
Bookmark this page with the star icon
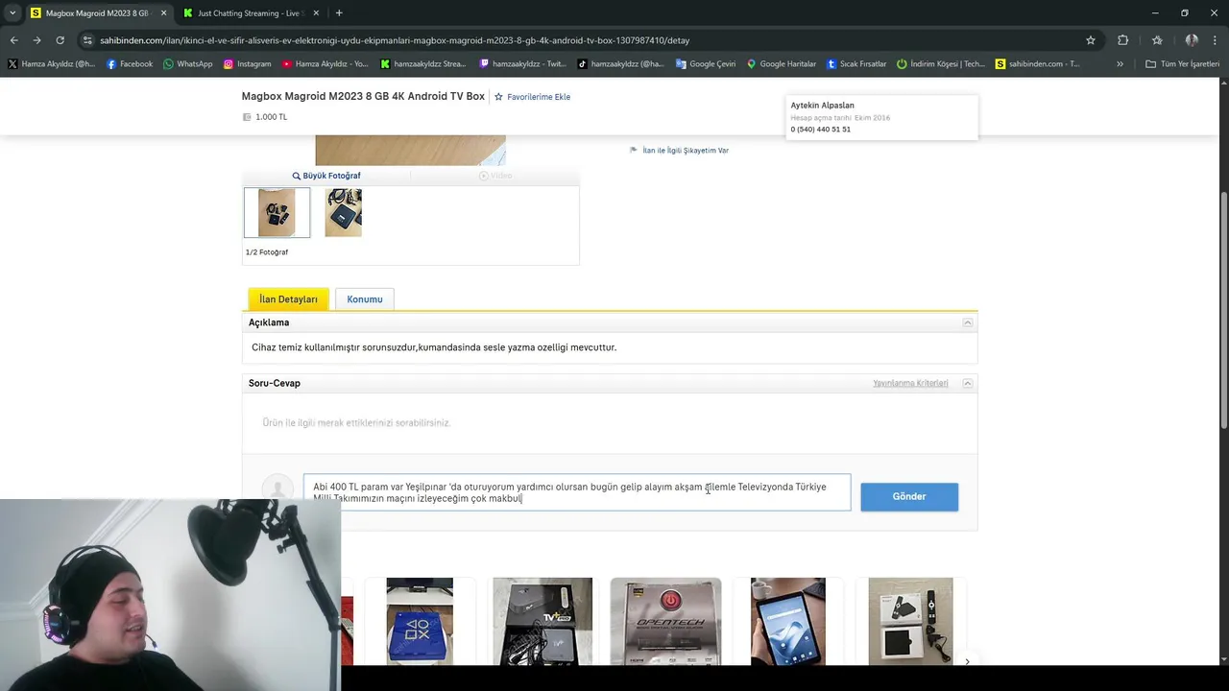click(1091, 40)
